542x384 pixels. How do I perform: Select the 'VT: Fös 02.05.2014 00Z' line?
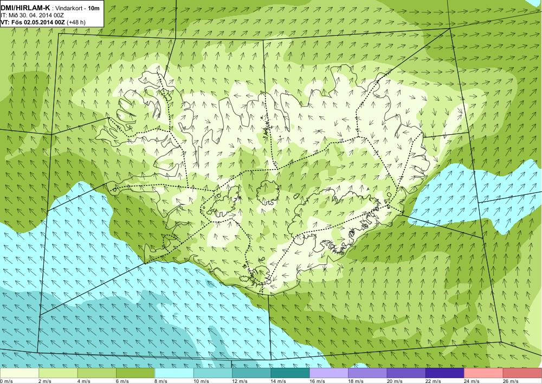pos(33,22)
